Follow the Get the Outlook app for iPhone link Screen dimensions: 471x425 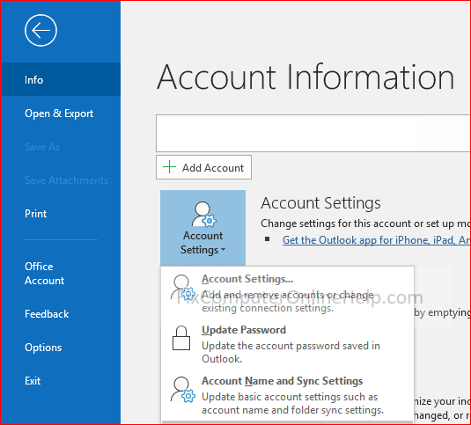[x=376, y=240]
